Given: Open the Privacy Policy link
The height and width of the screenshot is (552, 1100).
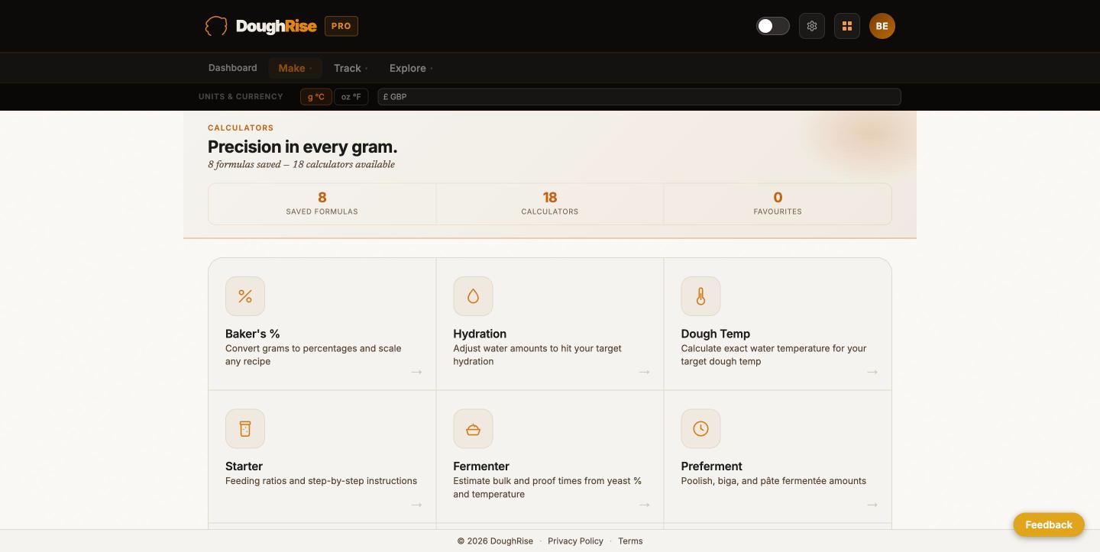Looking at the screenshot, I should click(x=575, y=541).
